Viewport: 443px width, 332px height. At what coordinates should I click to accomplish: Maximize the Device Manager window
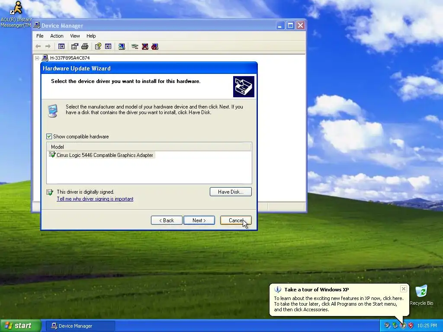click(x=290, y=26)
